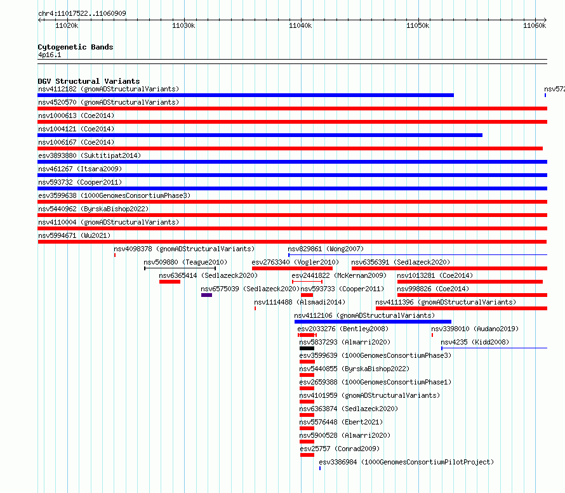Click nsv593732 (Cooper2011) label

click(80, 182)
